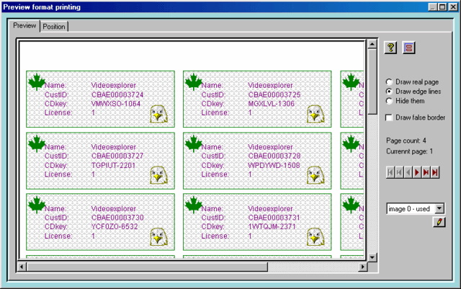Click the vertical scrollbar down arrow
Screen dimensions: 461x289
(372, 257)
